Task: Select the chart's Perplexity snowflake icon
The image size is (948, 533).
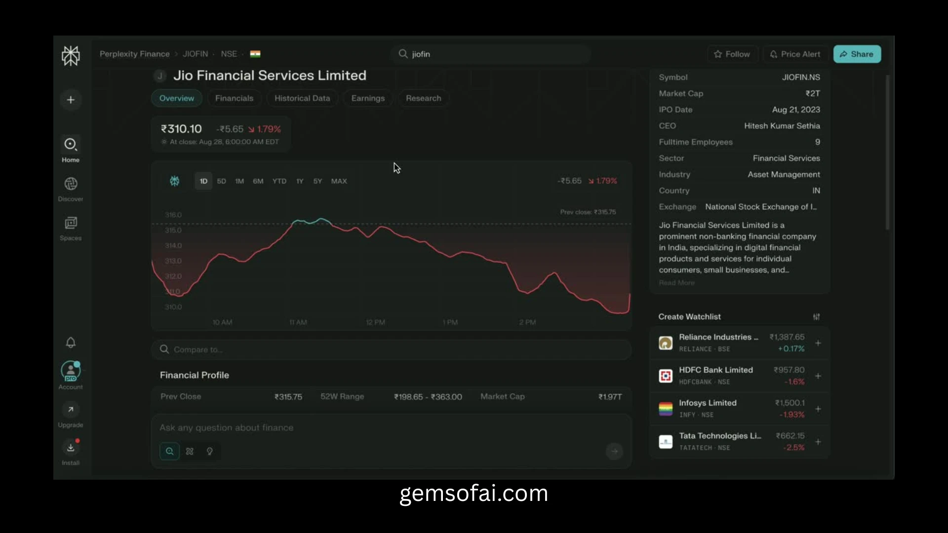Action: click(174, 181)
